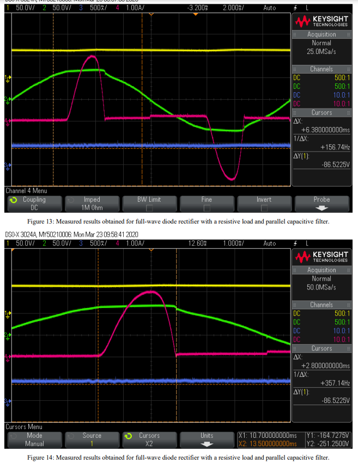Click the Y2: -251.2500V readout
Viewport: 358px width, 464px height.
pos(328,444)
